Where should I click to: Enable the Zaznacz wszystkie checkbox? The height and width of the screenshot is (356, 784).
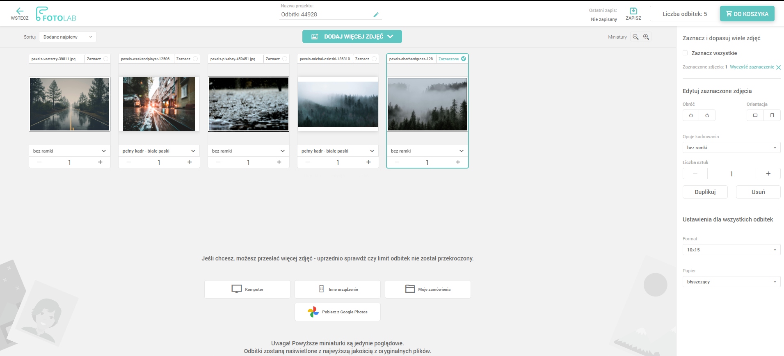point(685,53)
